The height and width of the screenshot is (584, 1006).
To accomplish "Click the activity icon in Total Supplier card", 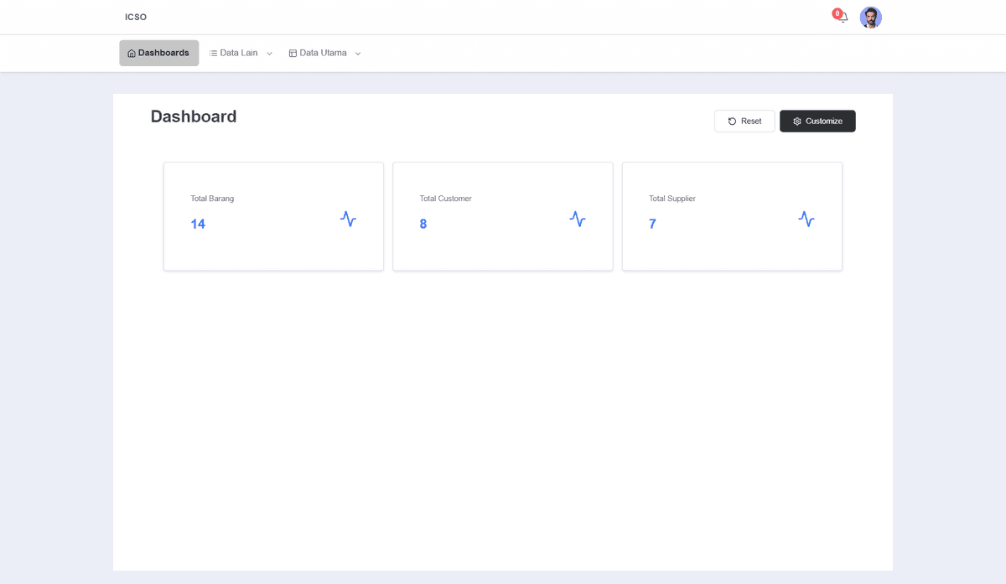I will pyautogui.click(x=806, y=219).
